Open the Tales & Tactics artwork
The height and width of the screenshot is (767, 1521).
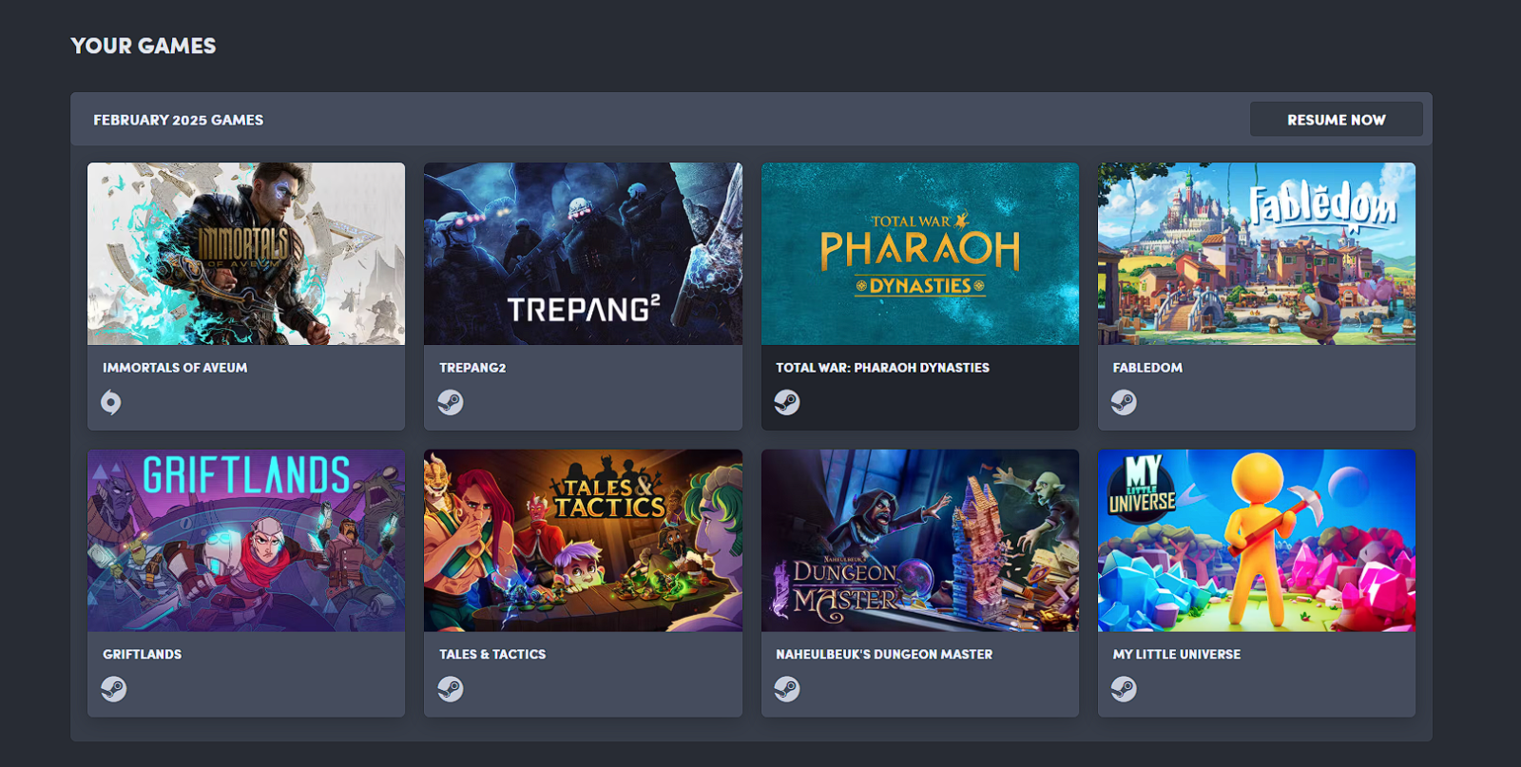(583, 541)
